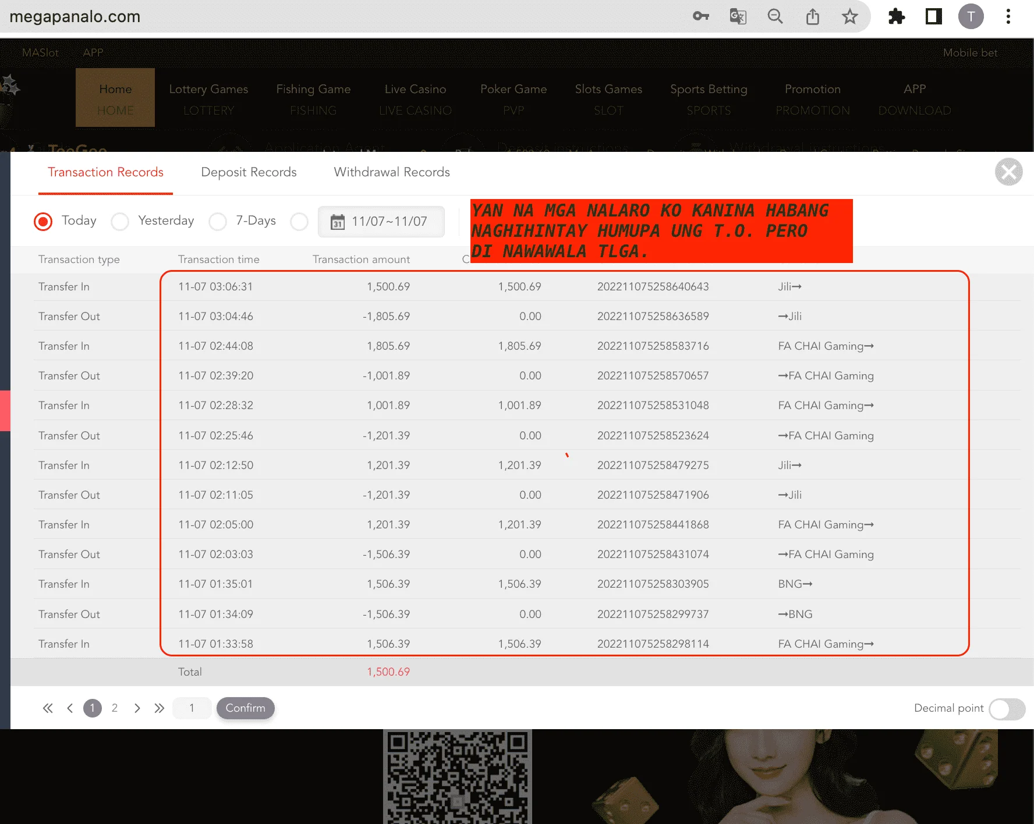Click transaction time 11-07 03:04:46

(215, 317)
